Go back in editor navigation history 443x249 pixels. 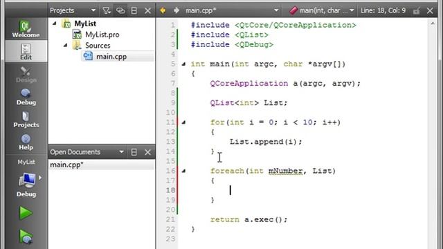(x=163, y=10)
